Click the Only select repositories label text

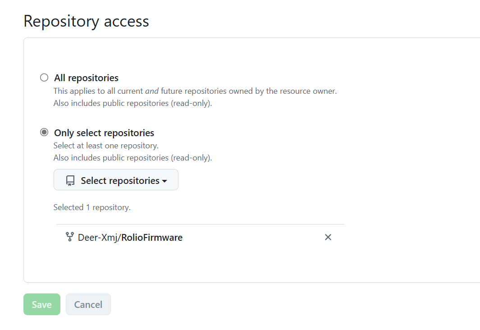click(x=104, y=133)
